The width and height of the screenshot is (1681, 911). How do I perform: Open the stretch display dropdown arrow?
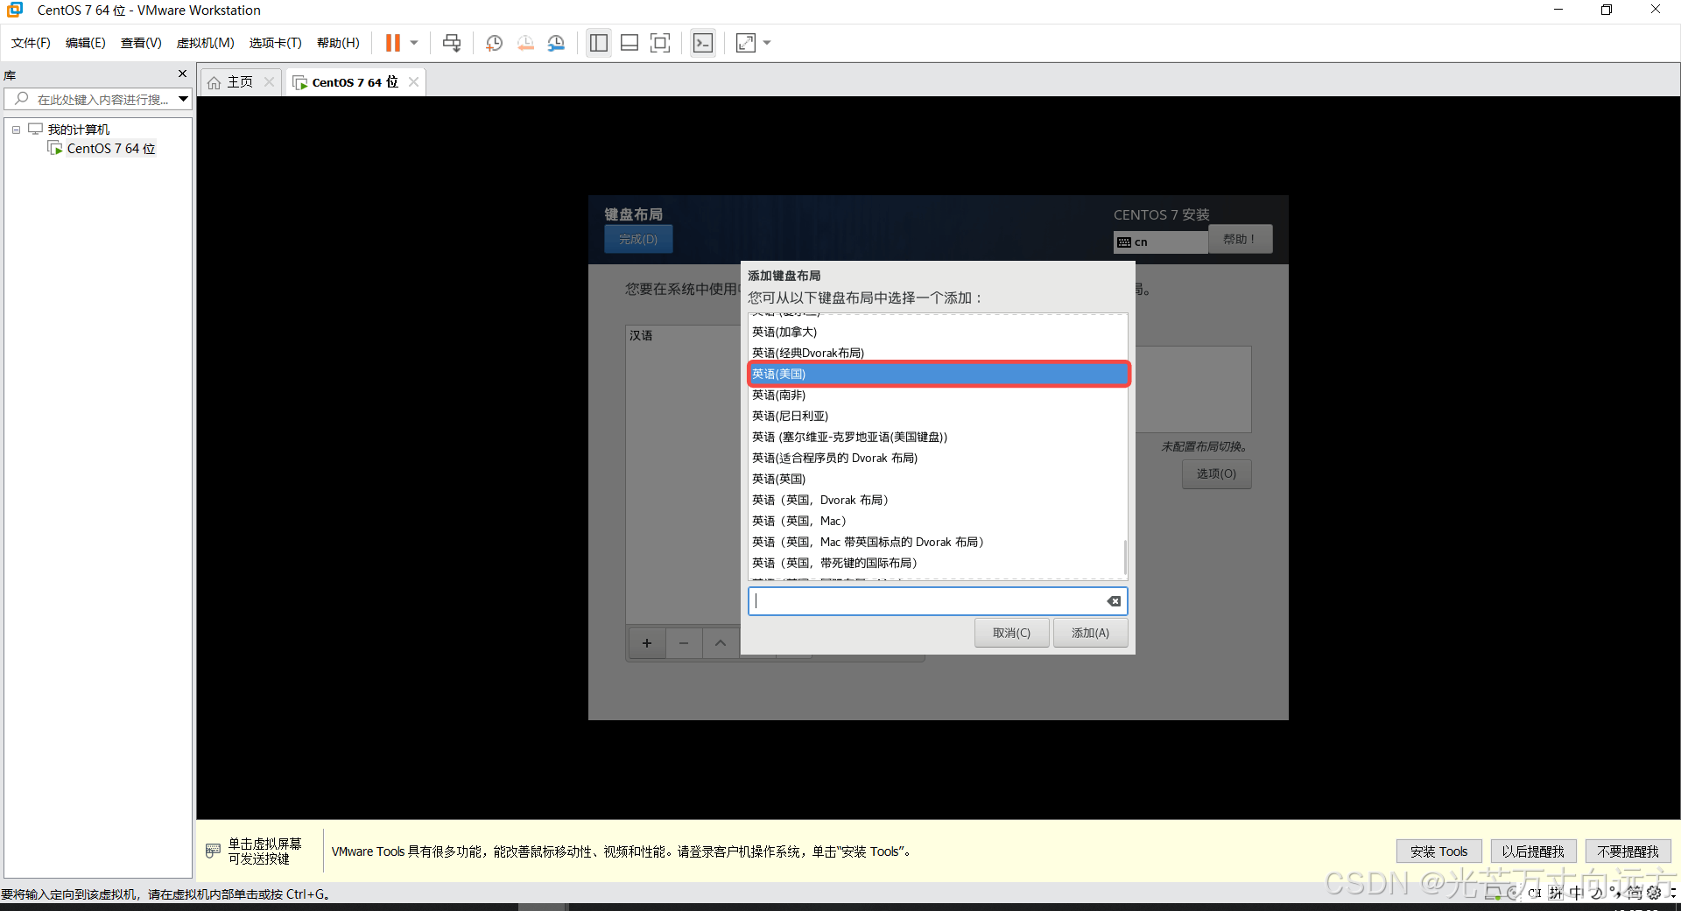coord(767,43)
